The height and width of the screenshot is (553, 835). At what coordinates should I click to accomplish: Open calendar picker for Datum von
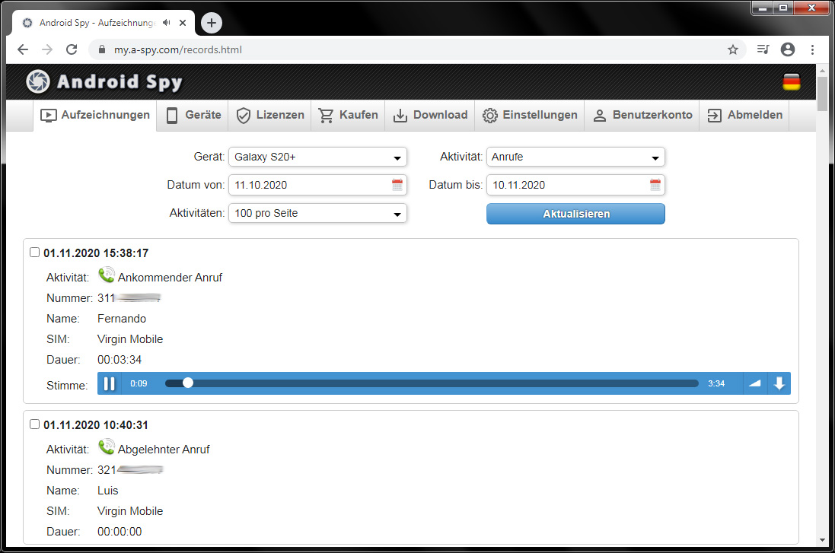click(397, 185)
